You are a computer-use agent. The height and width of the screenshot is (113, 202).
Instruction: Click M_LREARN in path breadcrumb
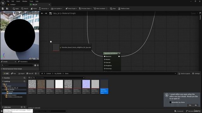click(x=58, y=73)
